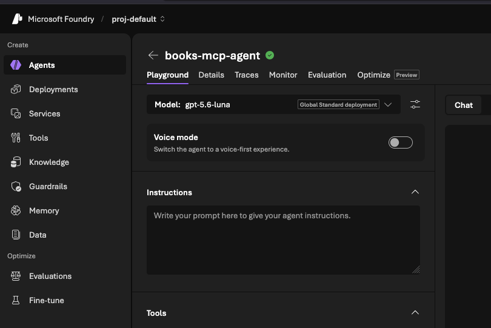Click the Deployments cube icon
Viewport: 491px width, 328px height.
point(16,89)
